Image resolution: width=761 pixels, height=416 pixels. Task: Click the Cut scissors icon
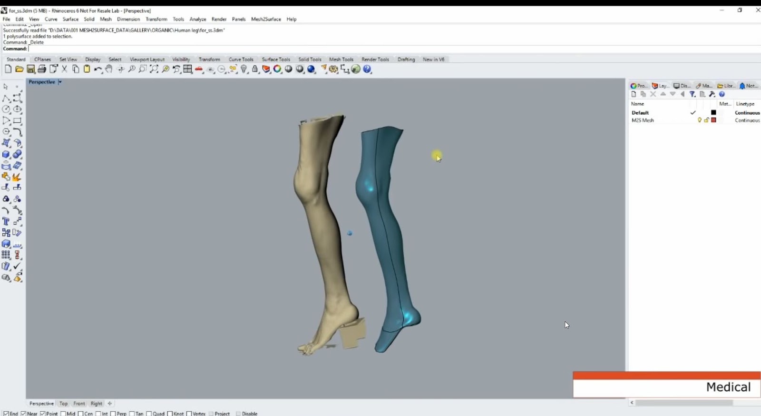coord(64,69)
